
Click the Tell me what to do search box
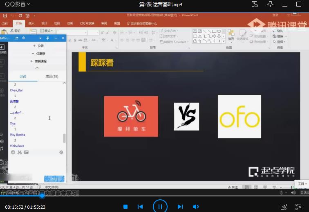142,23
